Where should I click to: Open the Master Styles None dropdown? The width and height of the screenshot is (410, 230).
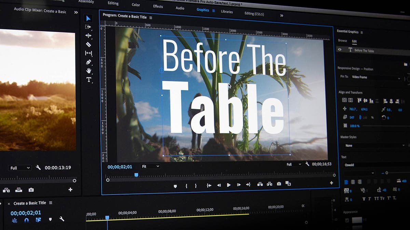tap(374, 145)
